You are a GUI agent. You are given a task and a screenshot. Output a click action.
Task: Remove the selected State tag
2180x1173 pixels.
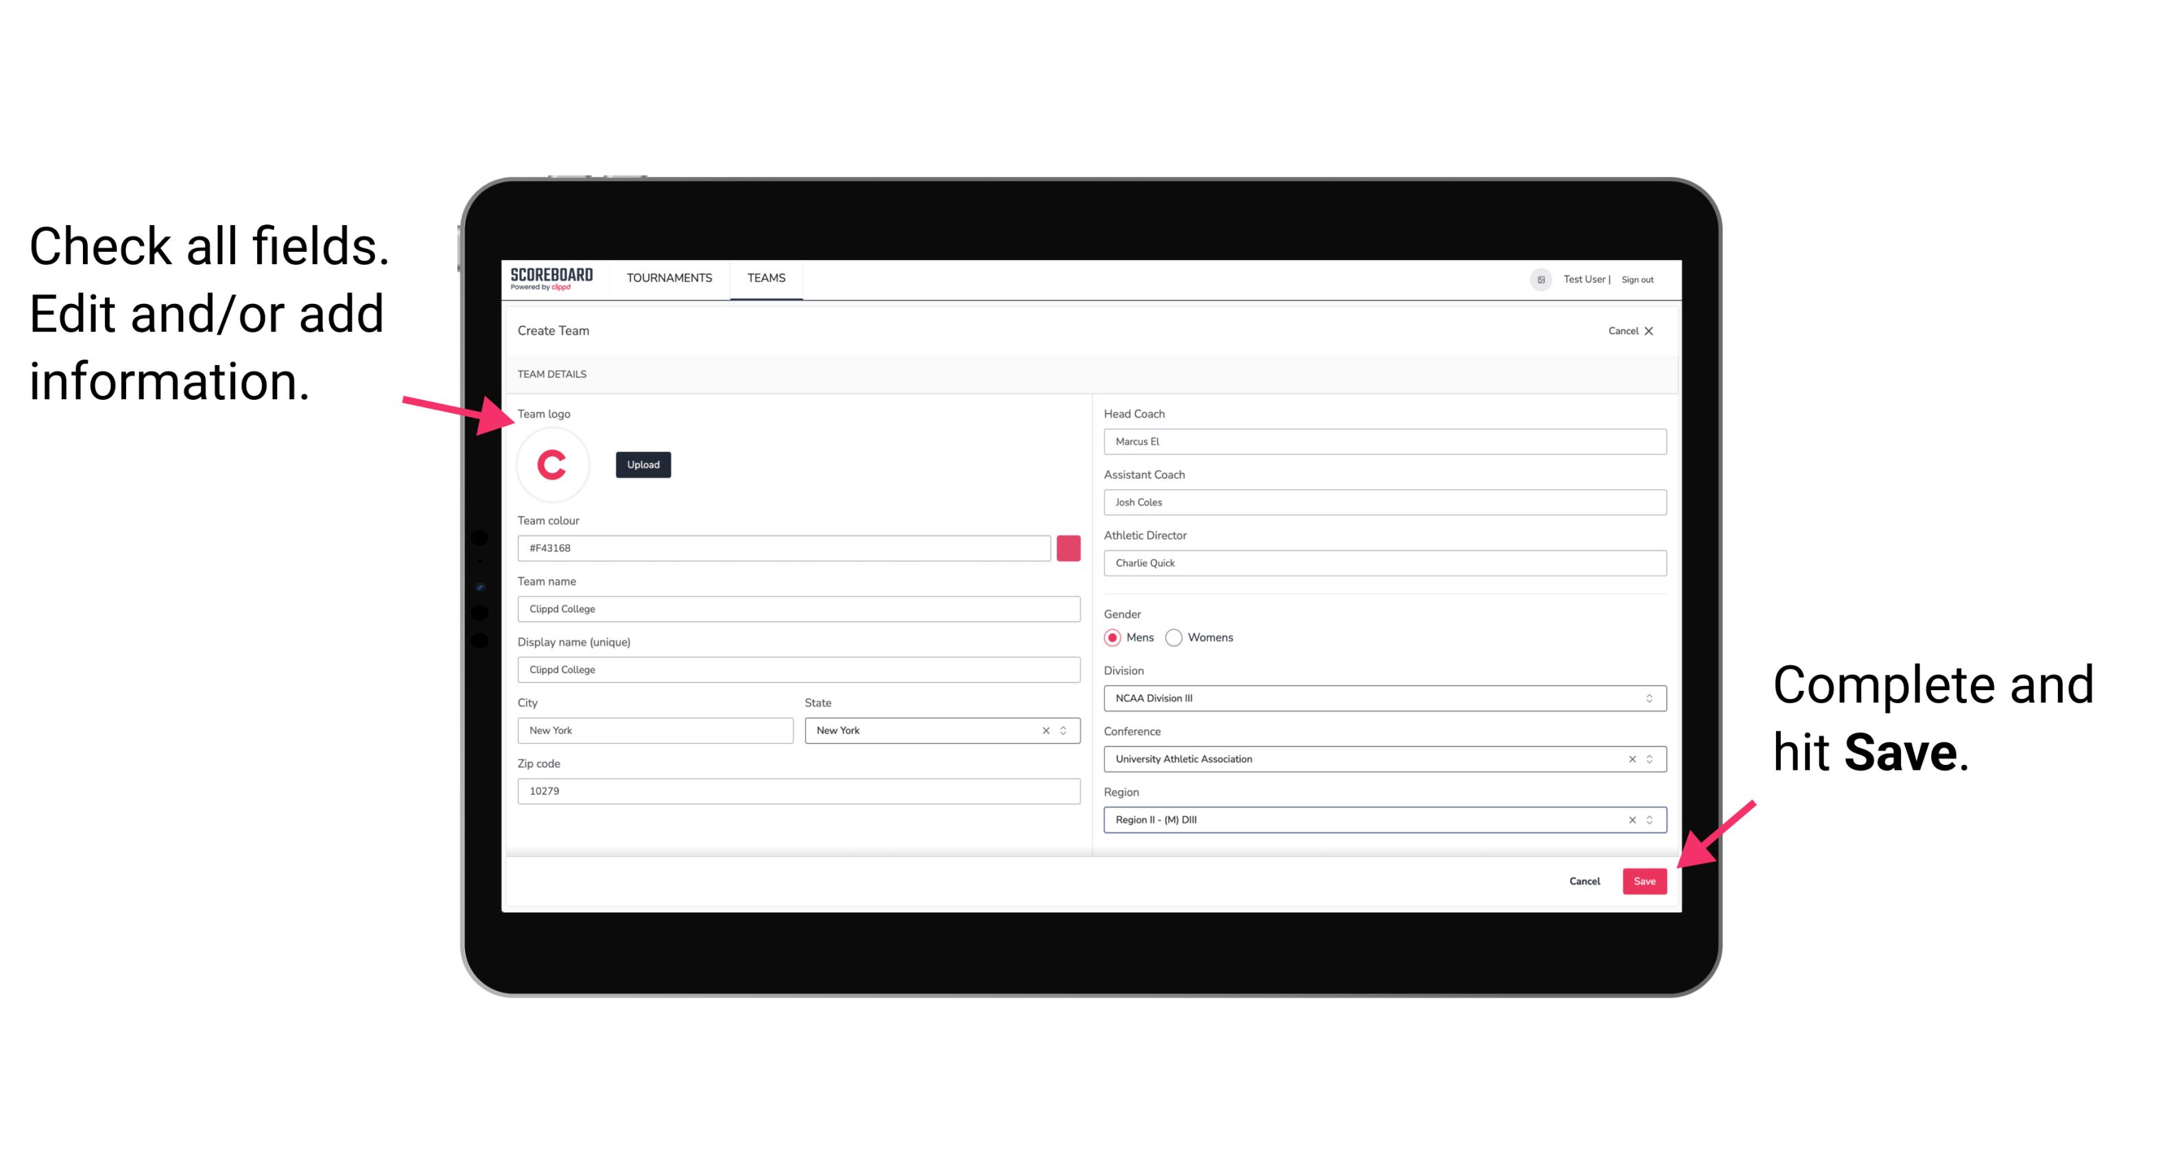pos(1045,729)
